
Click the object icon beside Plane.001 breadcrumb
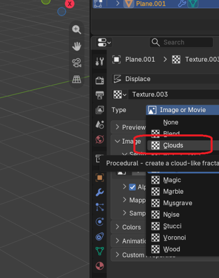116,59
